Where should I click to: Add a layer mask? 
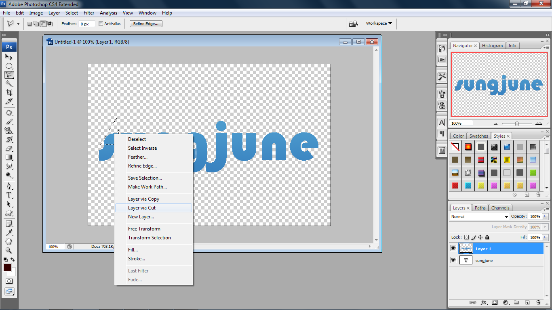(x=495, y=302)
